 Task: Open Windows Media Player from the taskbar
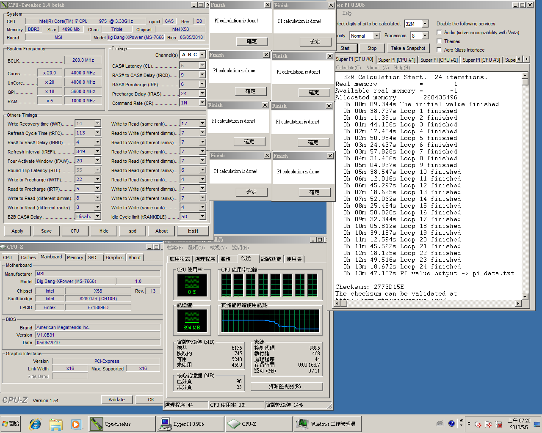click(76, 424)
